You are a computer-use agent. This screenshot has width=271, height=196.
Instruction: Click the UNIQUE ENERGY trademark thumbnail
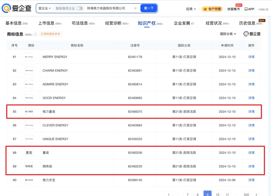29,139
